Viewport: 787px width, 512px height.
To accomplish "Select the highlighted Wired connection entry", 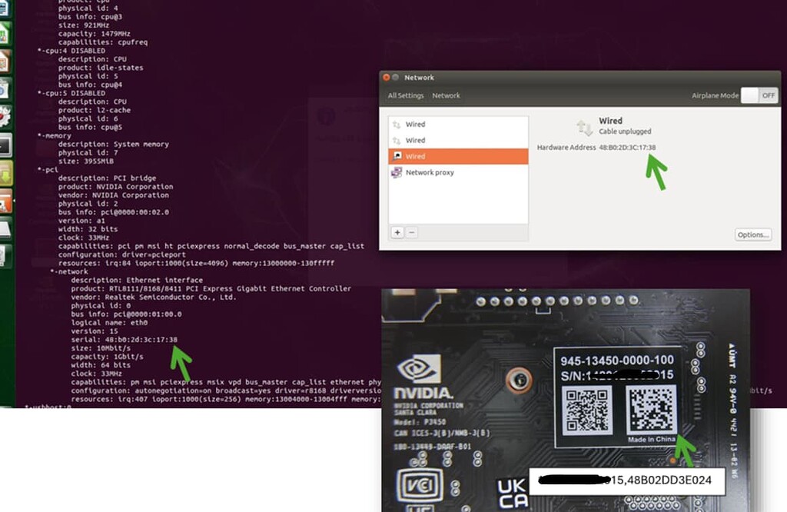I will [458, 156].
